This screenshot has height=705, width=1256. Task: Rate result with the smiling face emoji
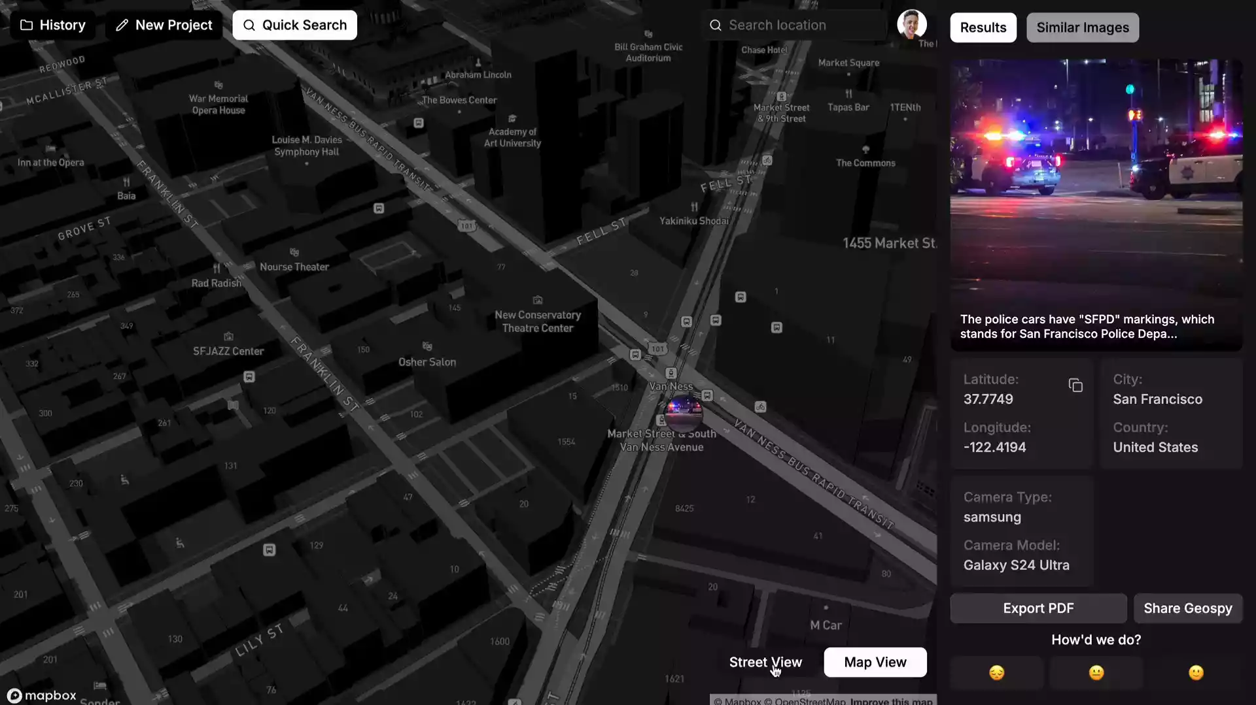pos(1195,672)
